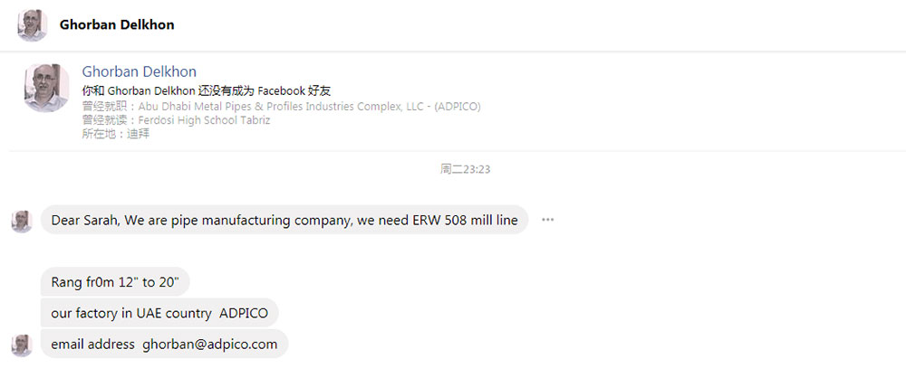Screen dimensions: 906x378
Task: Select the 'our factory in UAE country' message
Action: pyautogui.click(x=159, y=314)
